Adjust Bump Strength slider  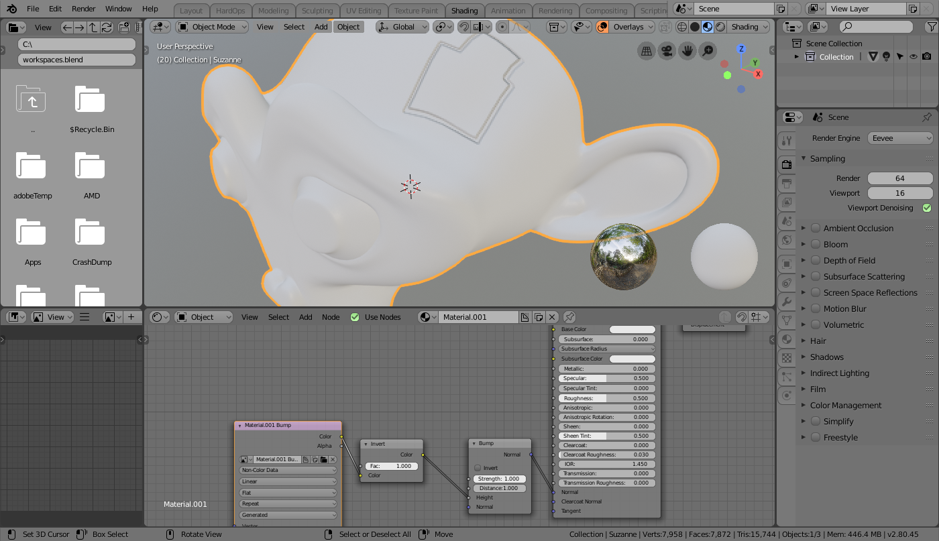click(500, 479)
